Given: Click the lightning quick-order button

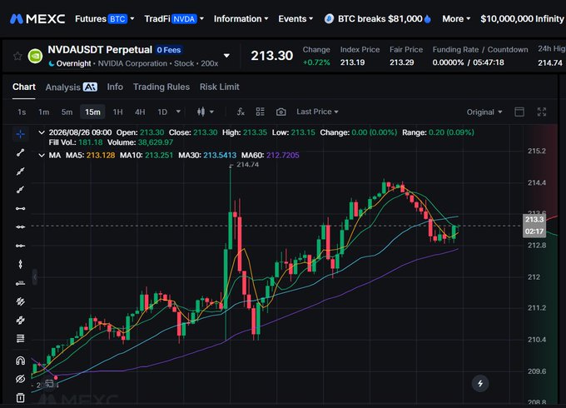Looking at the screenshot, I should pyautogui.click(x=480, y=384).
